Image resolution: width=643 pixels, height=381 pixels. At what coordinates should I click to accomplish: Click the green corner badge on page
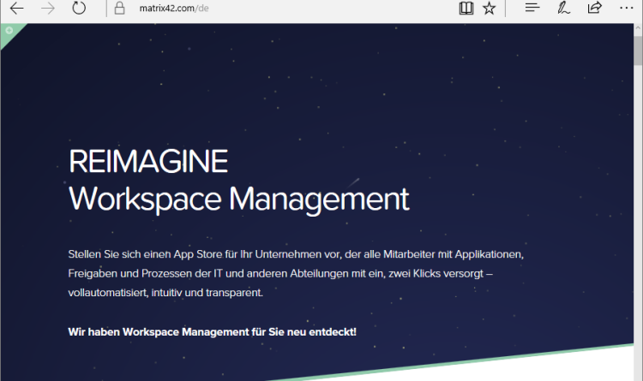coord(9,31)
